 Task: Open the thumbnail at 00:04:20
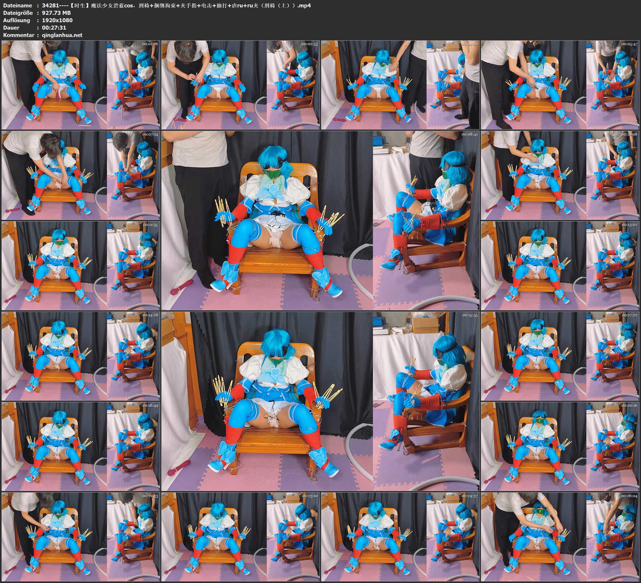click(400, 85)
